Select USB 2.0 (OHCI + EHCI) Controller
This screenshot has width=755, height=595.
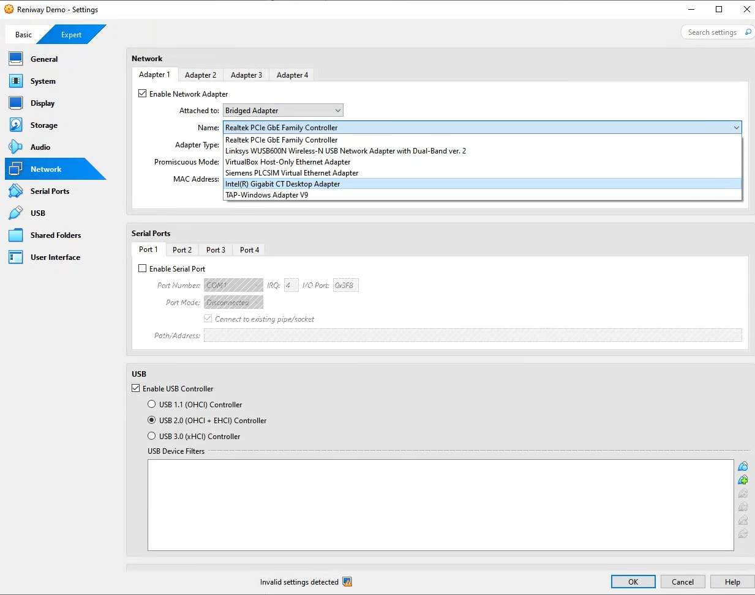(152, 420)
